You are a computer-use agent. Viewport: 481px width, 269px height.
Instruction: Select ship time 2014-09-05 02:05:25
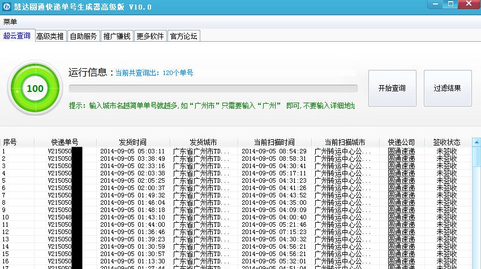(x=132, y=180)
